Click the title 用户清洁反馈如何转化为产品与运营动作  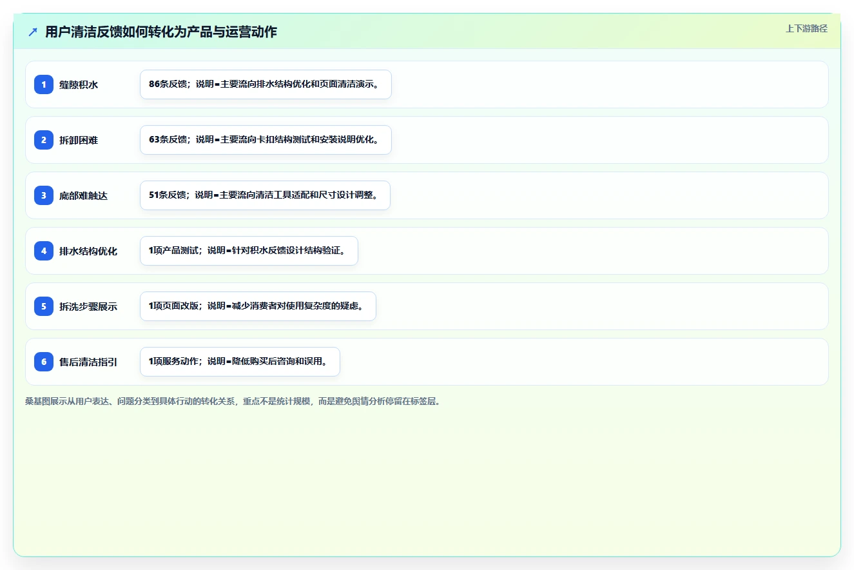click(x=161, y=32)
